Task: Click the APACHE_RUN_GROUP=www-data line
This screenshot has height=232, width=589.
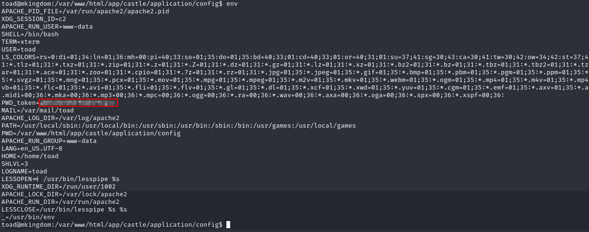Action: pos(49,141)
